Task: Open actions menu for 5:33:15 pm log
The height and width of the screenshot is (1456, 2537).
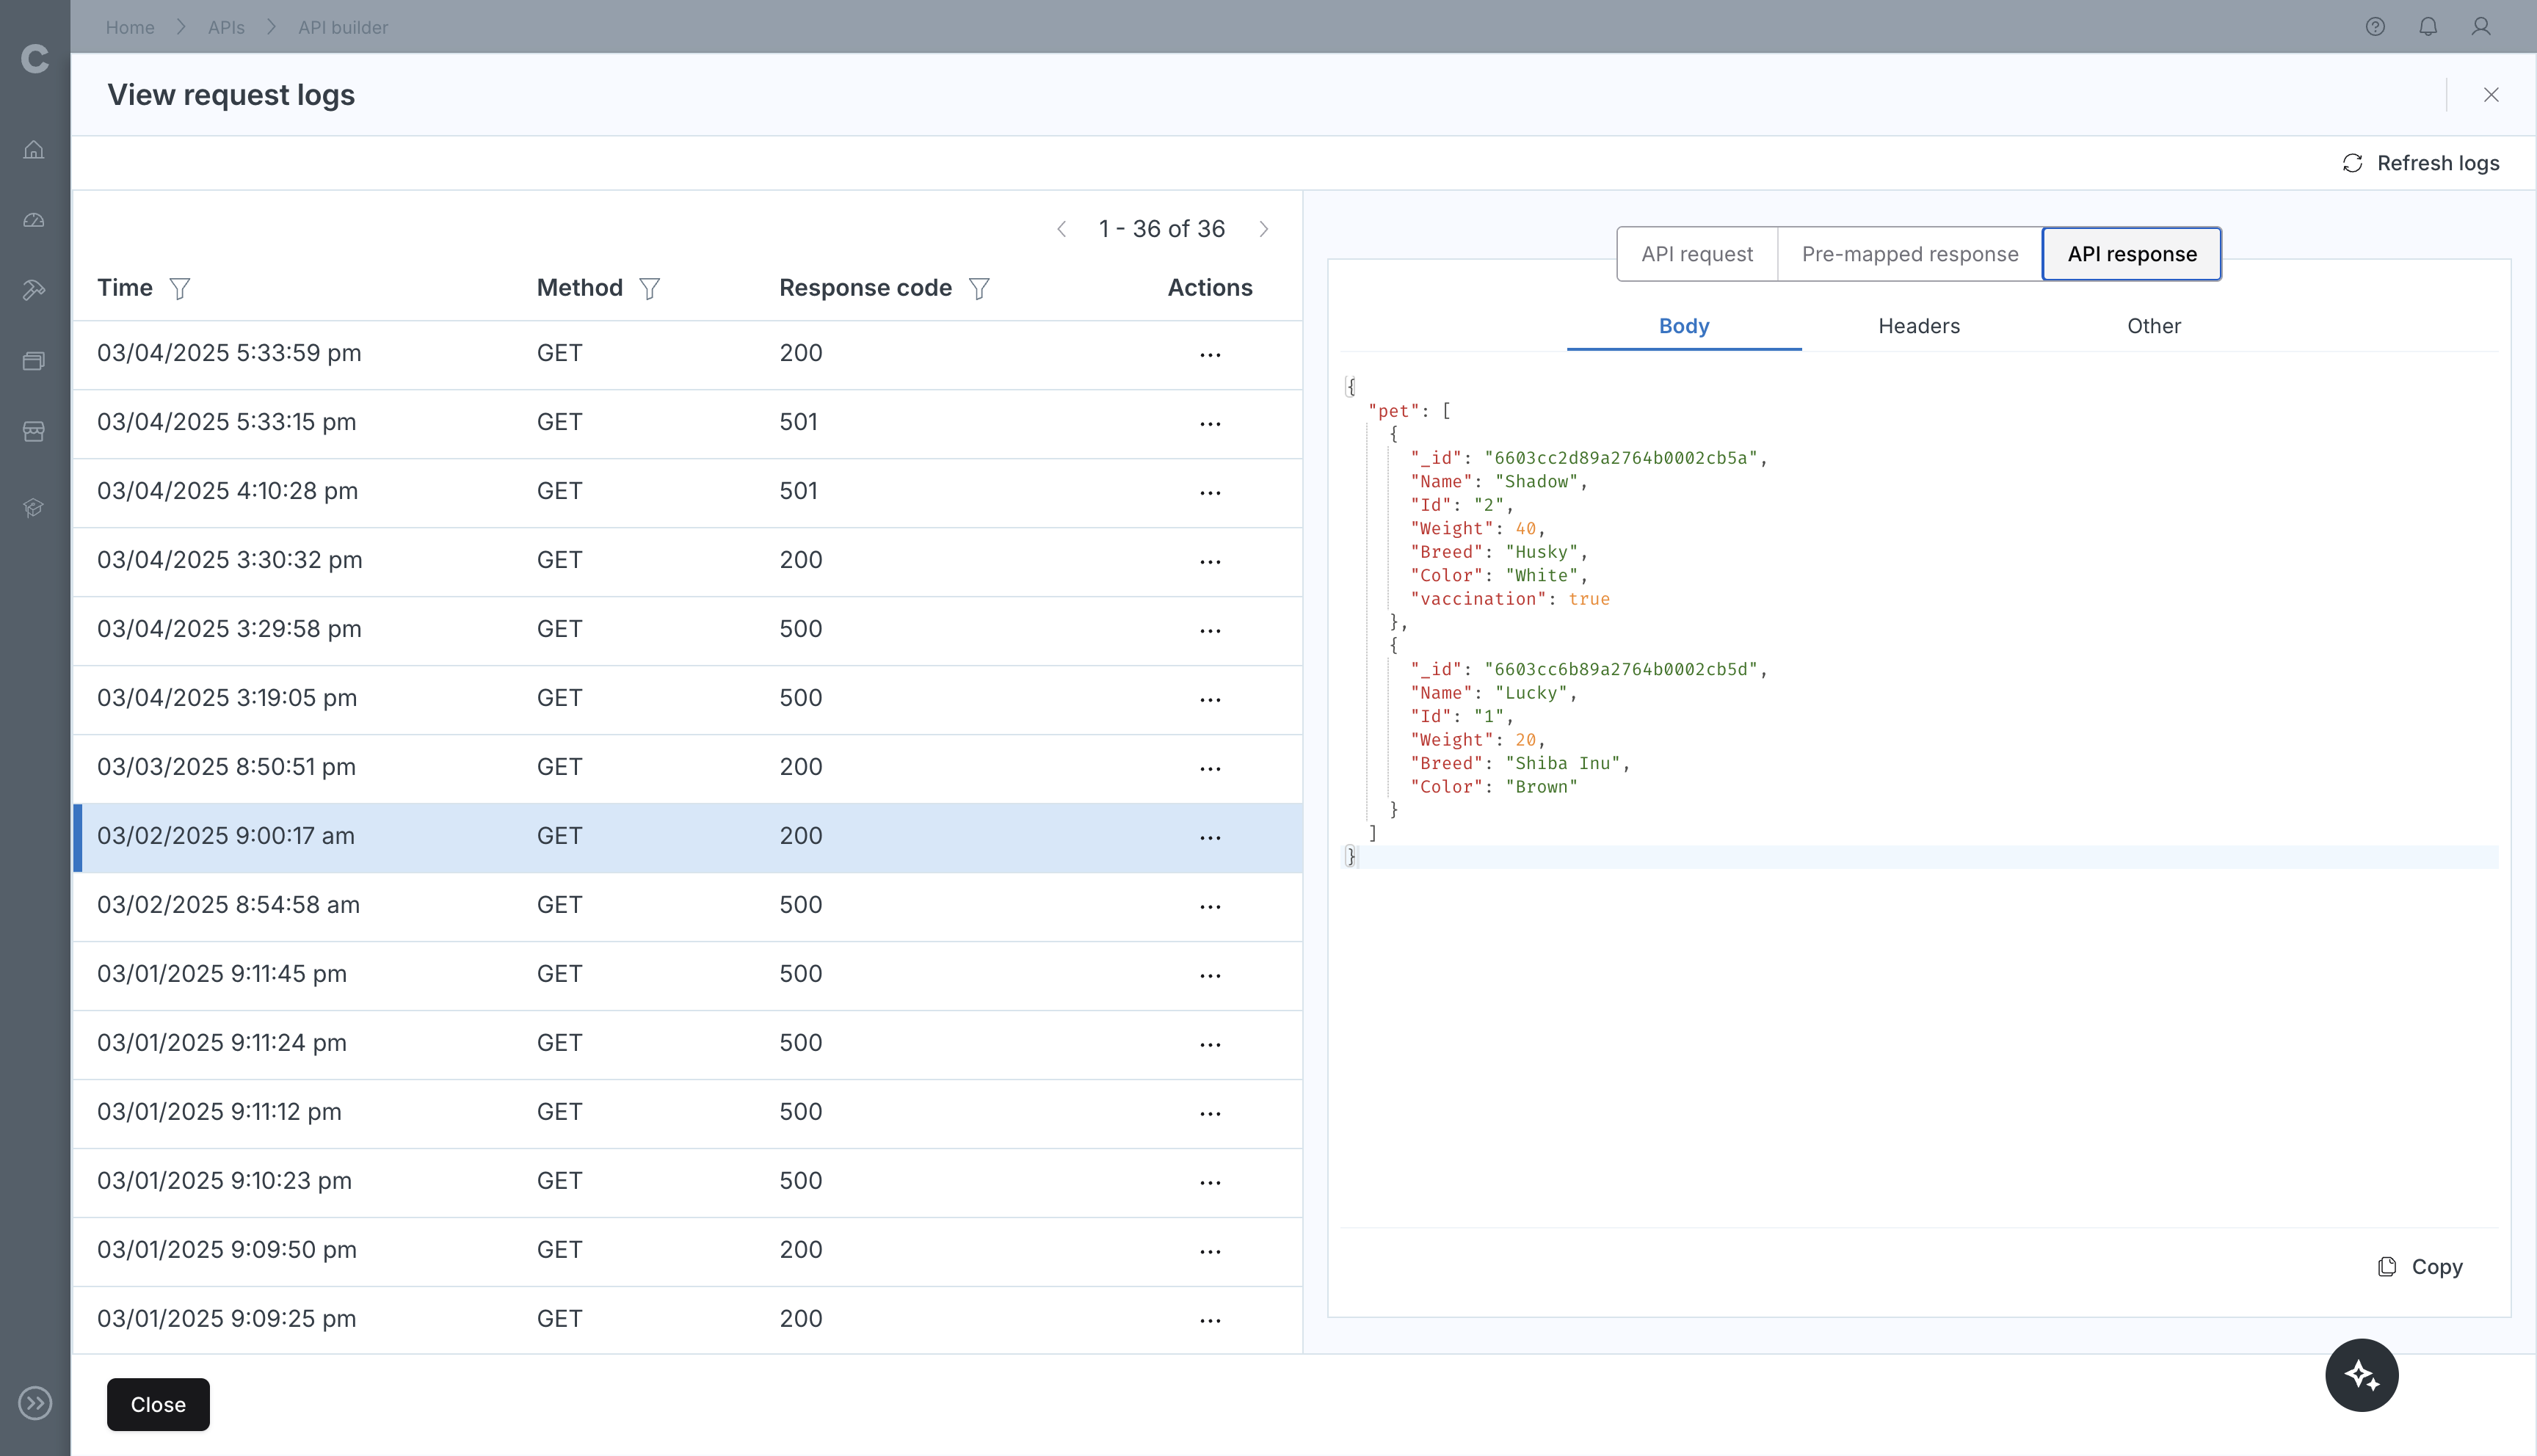Action: pyautogui.click(x=1210, y=424)
